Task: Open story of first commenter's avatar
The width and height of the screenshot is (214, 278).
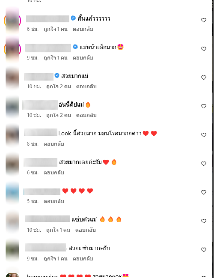Action: 12,20
